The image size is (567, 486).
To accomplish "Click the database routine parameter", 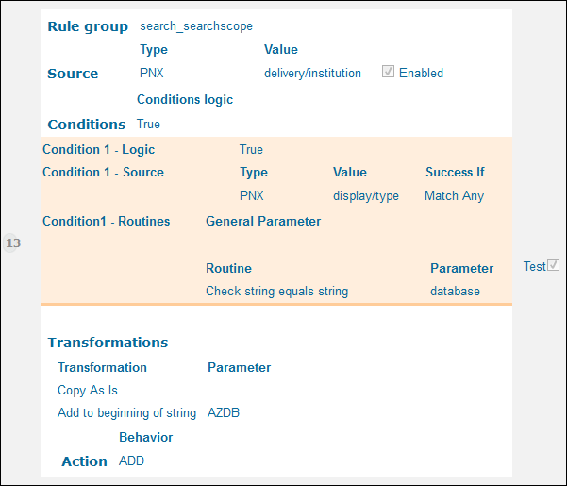I will [x=455, y=292].
